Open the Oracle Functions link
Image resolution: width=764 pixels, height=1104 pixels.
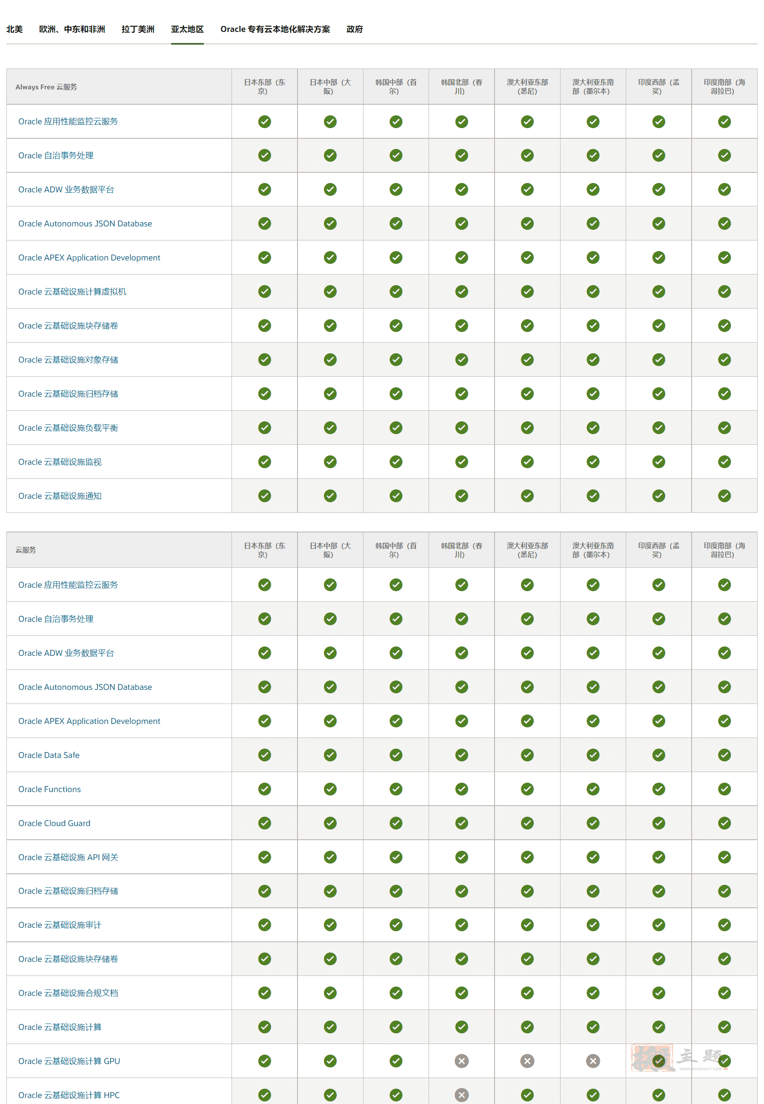pyautogui.click(x=49, y=789)
